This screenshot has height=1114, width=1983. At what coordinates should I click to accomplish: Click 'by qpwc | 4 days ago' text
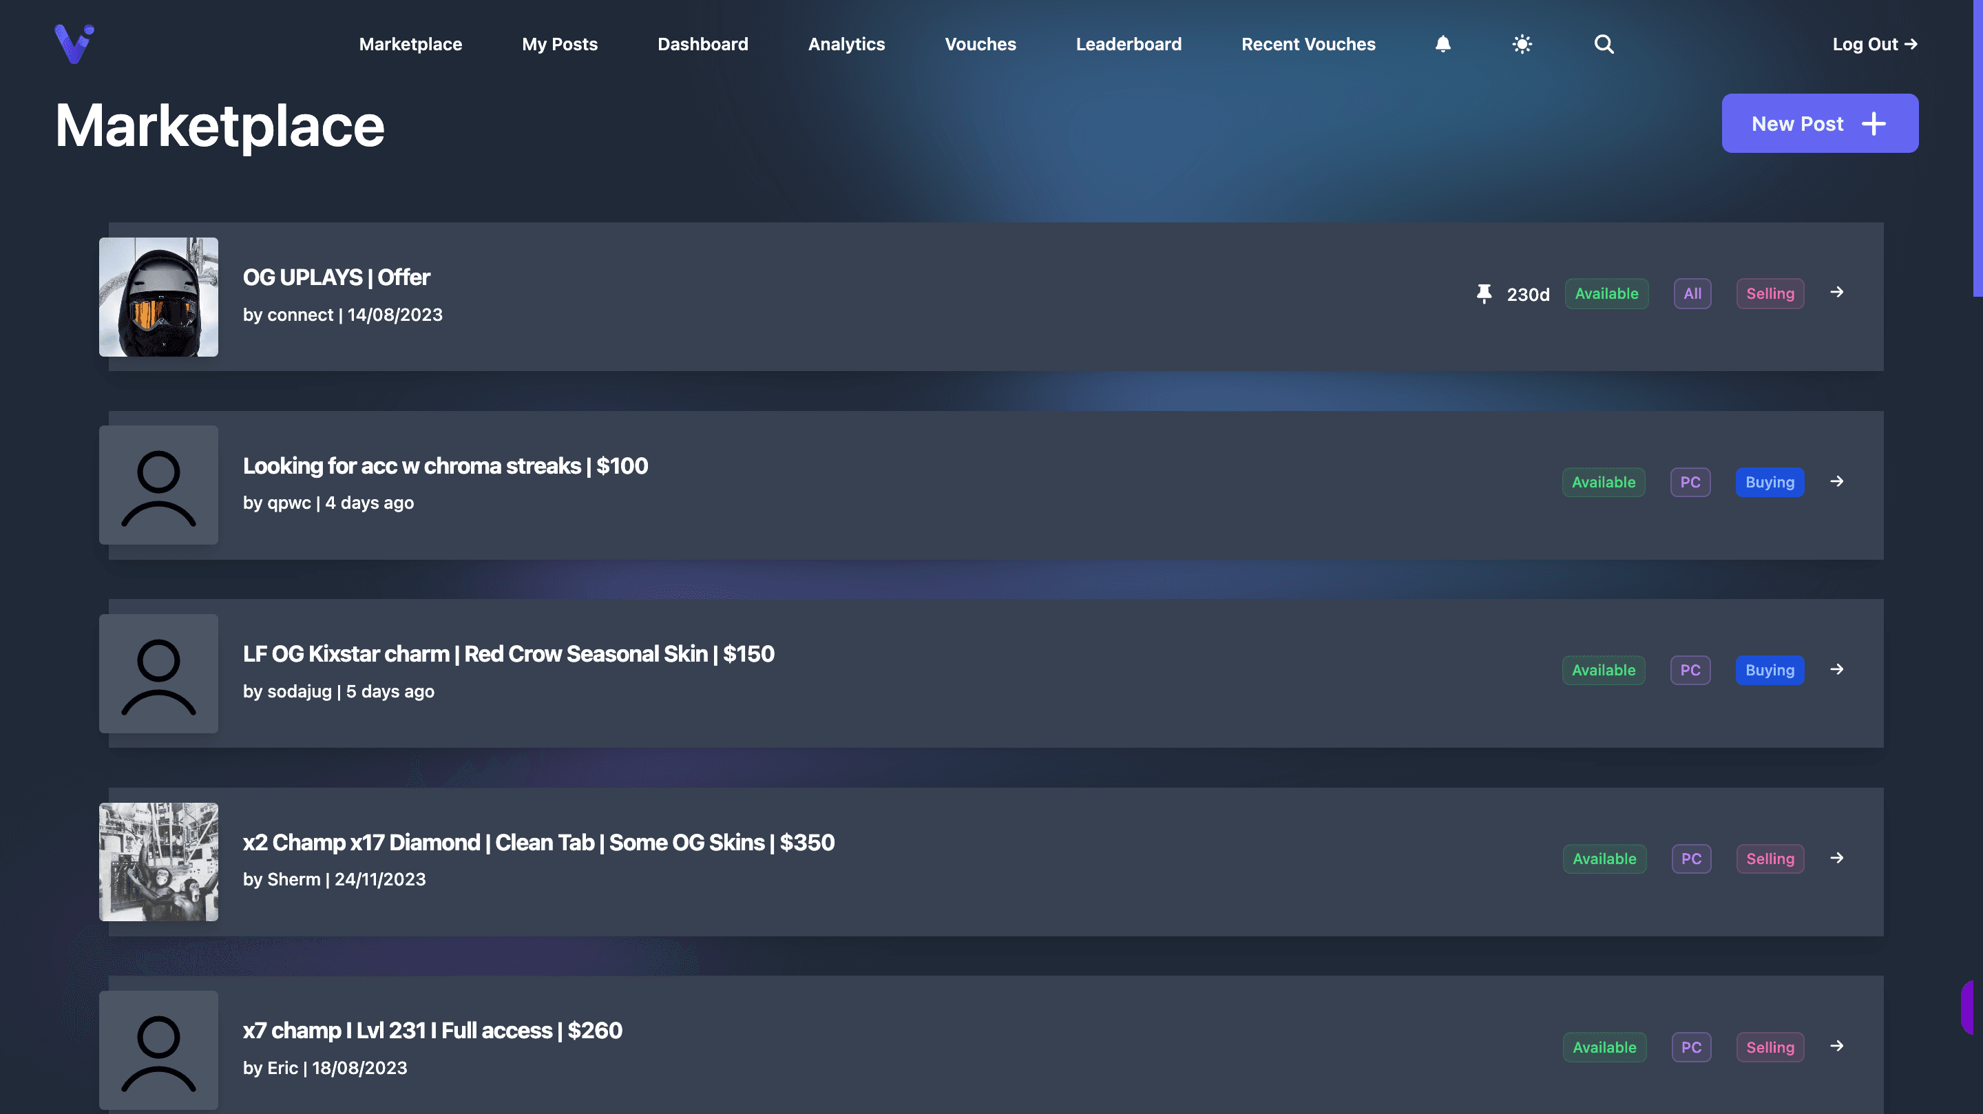(x=328, y=503)
